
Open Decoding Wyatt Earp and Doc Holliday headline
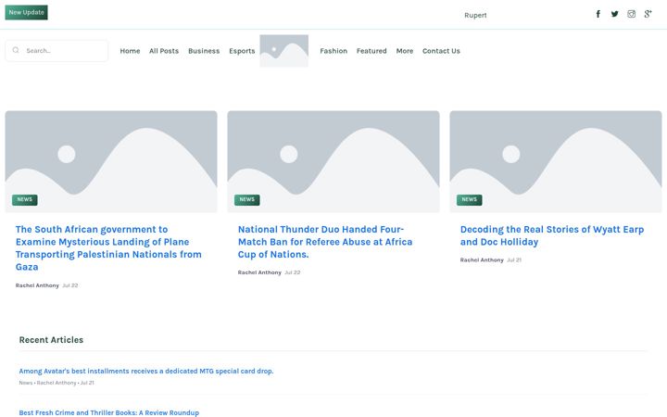pos(552,235)
